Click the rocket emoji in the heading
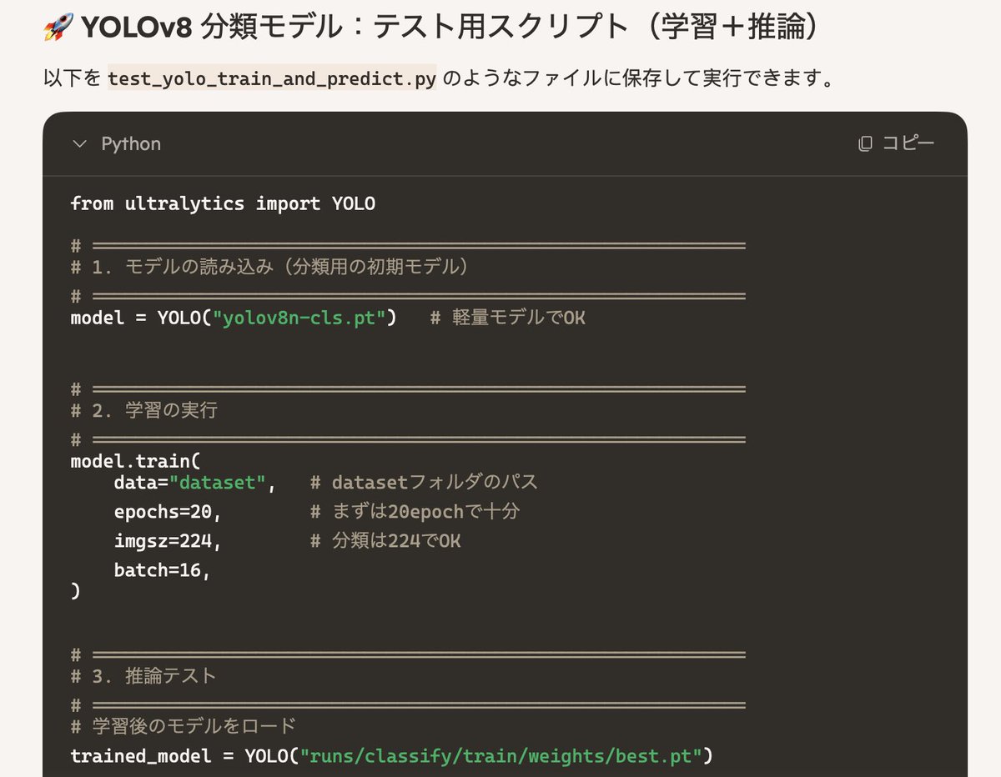 pyautogui.click(x=57, y=28)
